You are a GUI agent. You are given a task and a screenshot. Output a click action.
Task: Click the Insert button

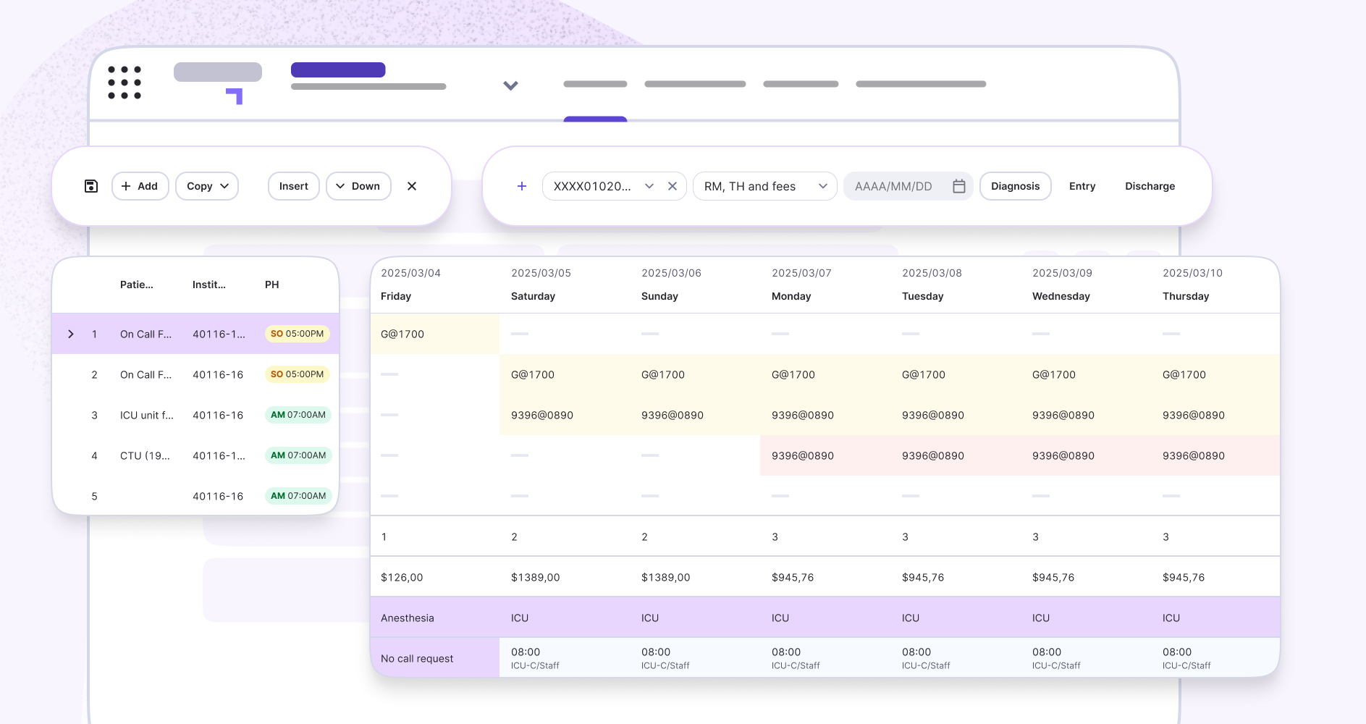[294, 186]
